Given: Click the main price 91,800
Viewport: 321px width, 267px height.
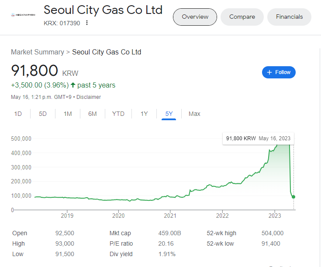Looking at the screenshot, I should (35, 71).
